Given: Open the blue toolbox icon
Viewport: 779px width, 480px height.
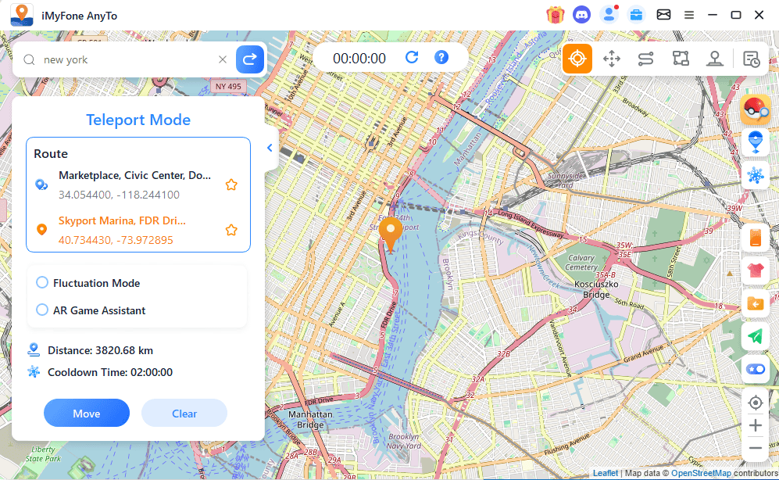Looking at the screenshot, I should click(636, 15).
